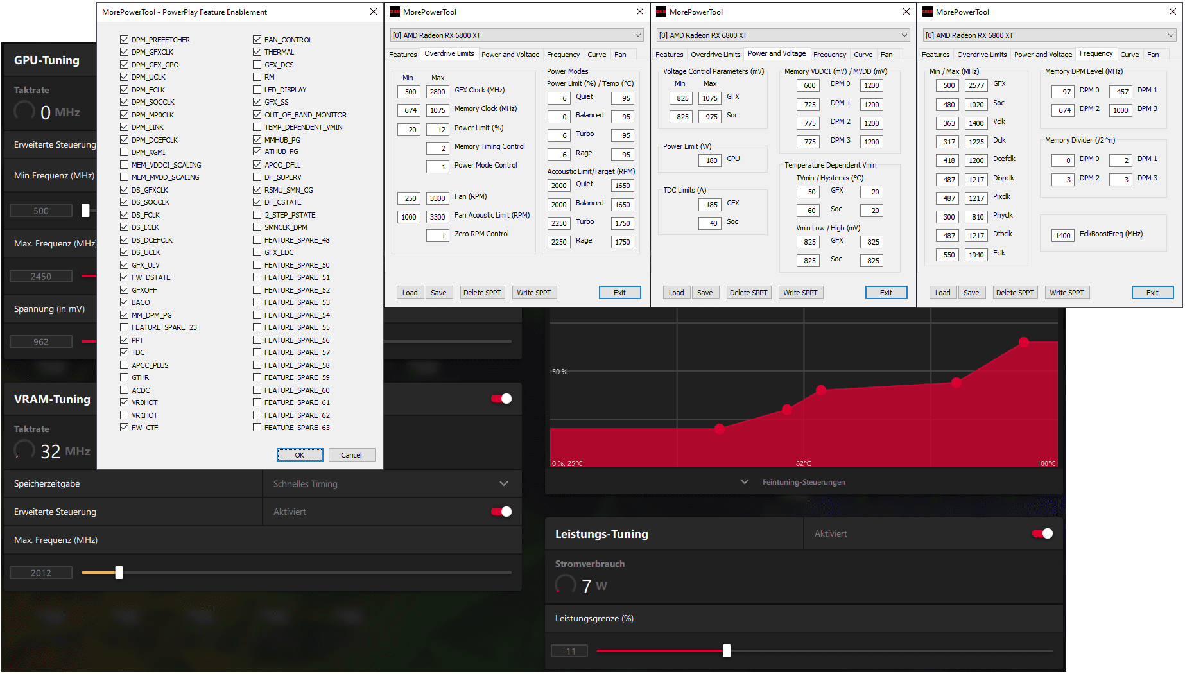Close the MorePowerTool window showing Overdrive Limits
Image resolution: width=1185 pixels, height=674 pixels.
coord(640,12)
